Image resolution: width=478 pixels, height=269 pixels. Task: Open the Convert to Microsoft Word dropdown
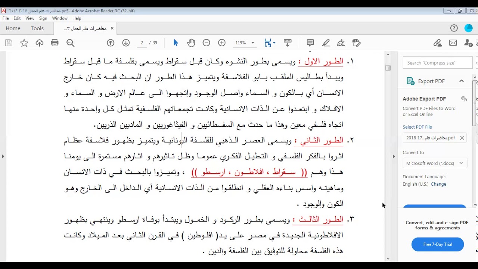pyautogui.click(x=435, y=163)
